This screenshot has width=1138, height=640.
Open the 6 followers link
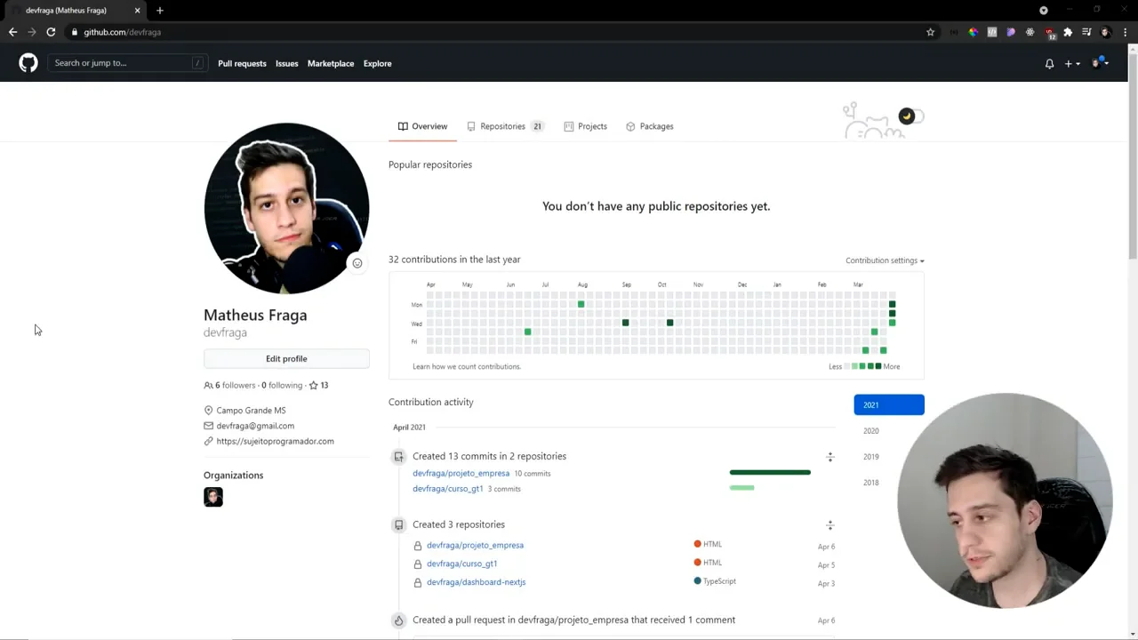[x=229, y=385]
